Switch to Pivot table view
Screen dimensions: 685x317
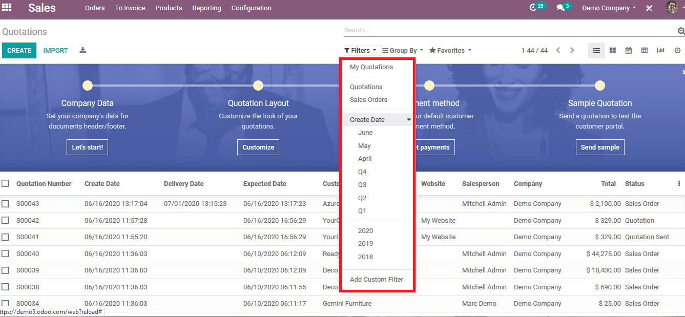tap(645, 50)
